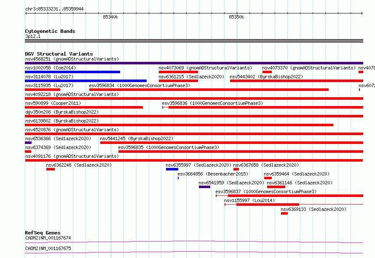Select the nsv4073370 gnomAD variant label
This screenshot has width=375, height=258.
309,68
